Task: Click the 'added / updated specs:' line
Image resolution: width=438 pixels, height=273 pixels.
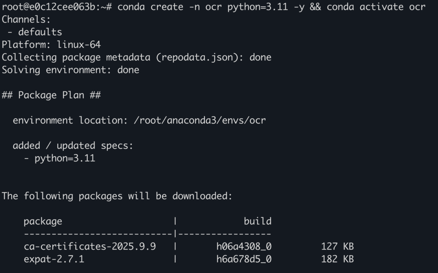Action: coord(73,146)
